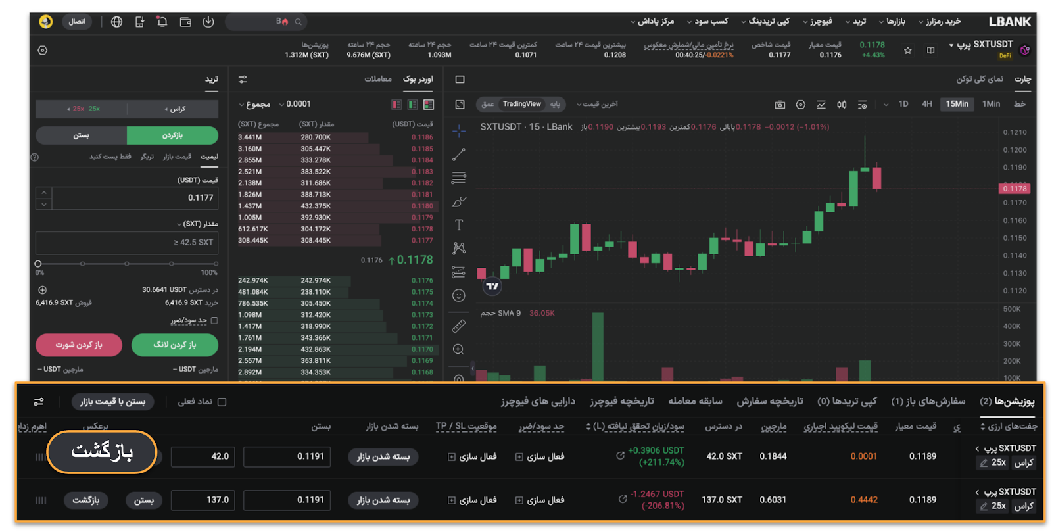1052x532 pixels.
Task: Click اتصال connect button in header
Action: tap(77, 22)
